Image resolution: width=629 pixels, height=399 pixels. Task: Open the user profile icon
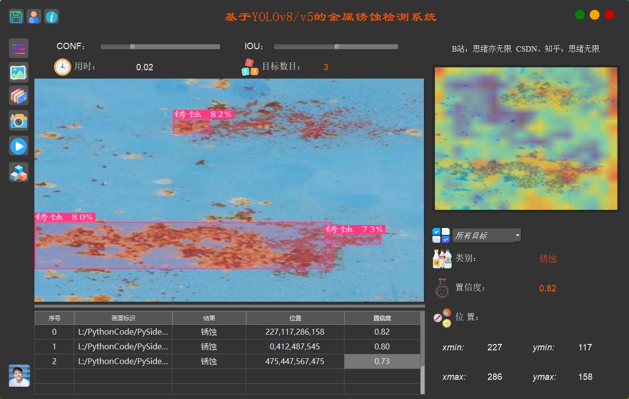(x=34, y=17)
